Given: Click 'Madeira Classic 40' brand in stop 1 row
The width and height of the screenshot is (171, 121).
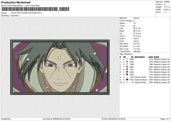Looking at the screenshot, I should click(x=162, y=59).
